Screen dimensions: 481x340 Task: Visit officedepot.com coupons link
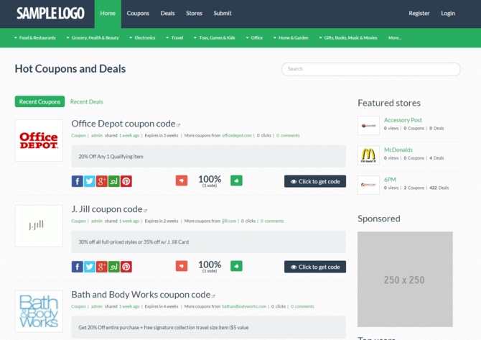(237, 135)
